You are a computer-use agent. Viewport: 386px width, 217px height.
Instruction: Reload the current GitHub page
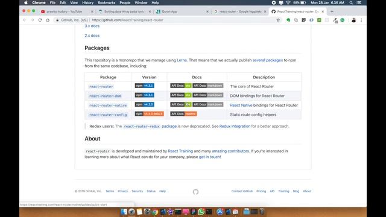(x=40, y=20)
